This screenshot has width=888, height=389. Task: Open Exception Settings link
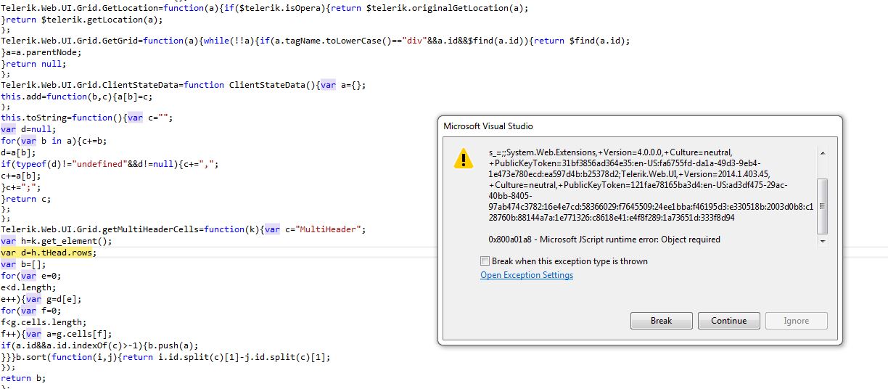[527, 276]
